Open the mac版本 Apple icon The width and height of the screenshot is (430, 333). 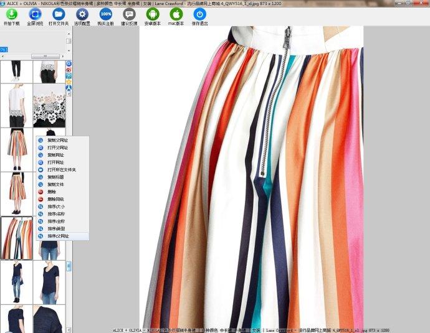[176, 17]
